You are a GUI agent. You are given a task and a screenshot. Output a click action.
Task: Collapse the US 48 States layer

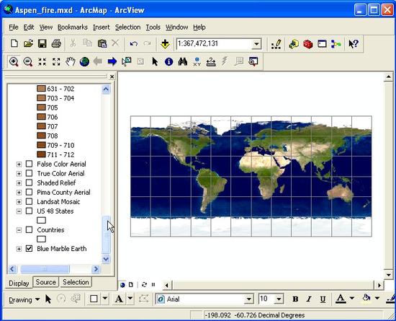19,211
